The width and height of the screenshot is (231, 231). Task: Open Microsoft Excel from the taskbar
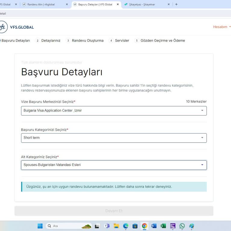point(163,226)
